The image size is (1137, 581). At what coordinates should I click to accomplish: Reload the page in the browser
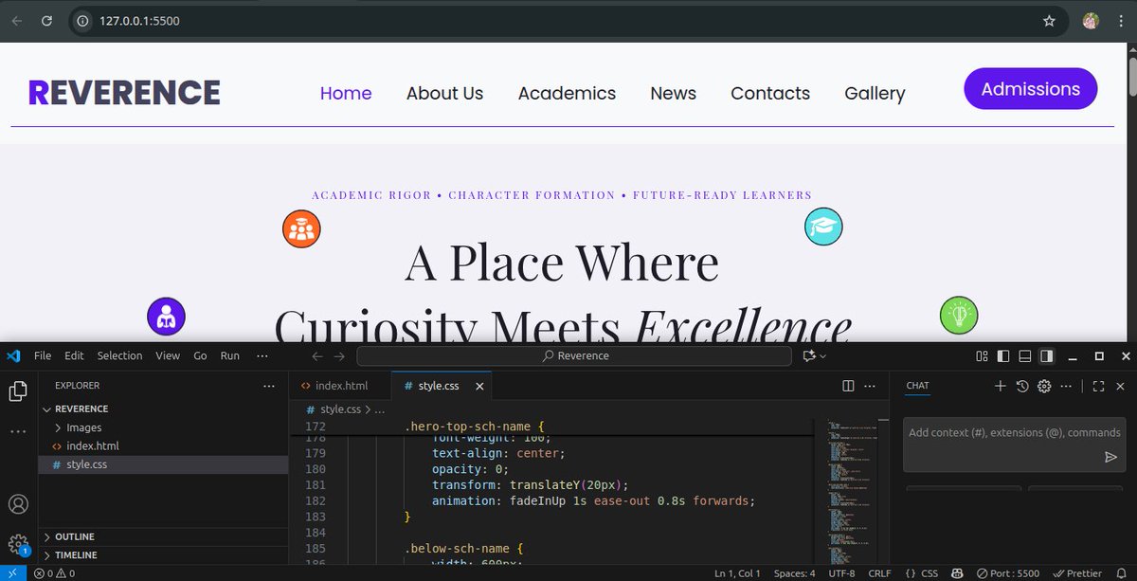pos(46,21)
